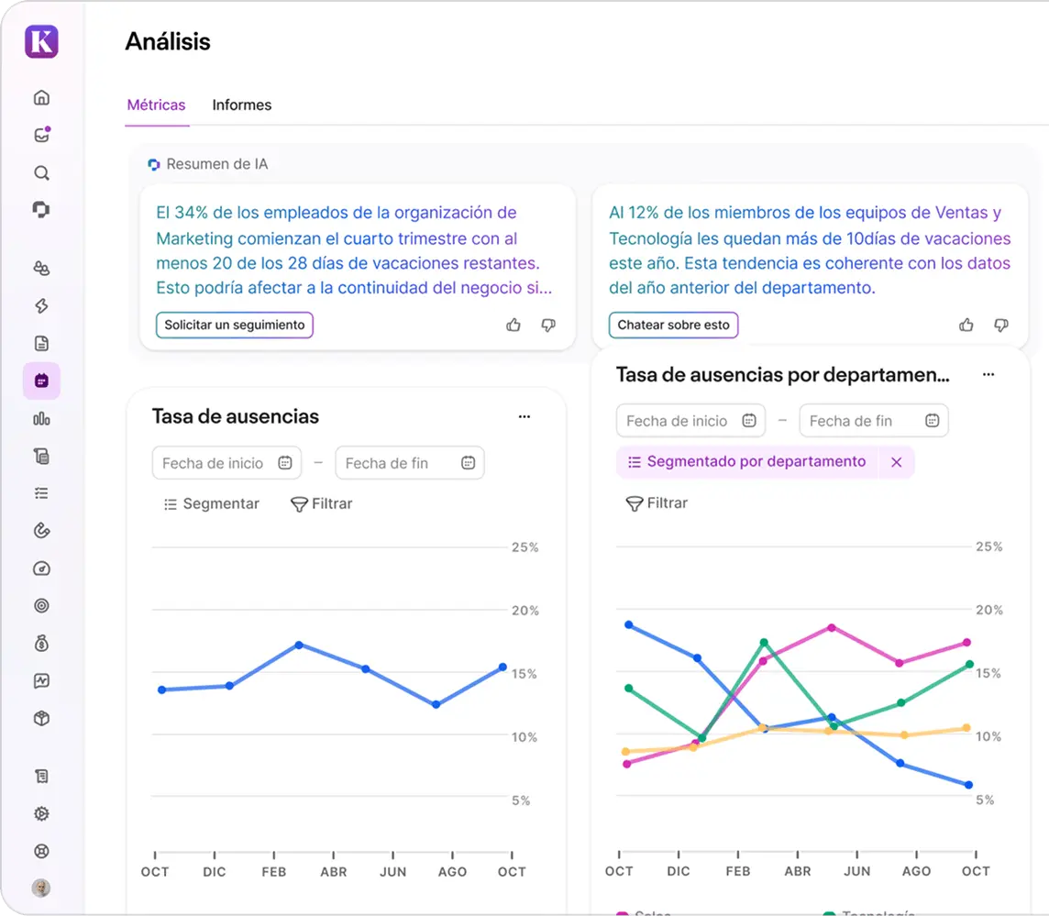Click the purple K logo
This screenshot has height=916, width=1049.
pyautogui.click(x=41, y=41)
